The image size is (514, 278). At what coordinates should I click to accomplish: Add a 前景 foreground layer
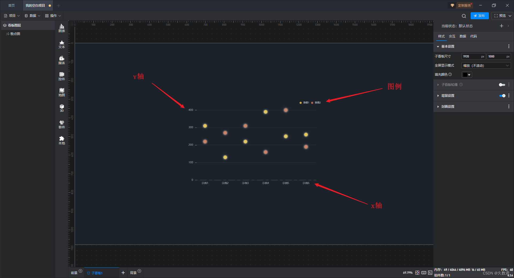pos(80,271)
